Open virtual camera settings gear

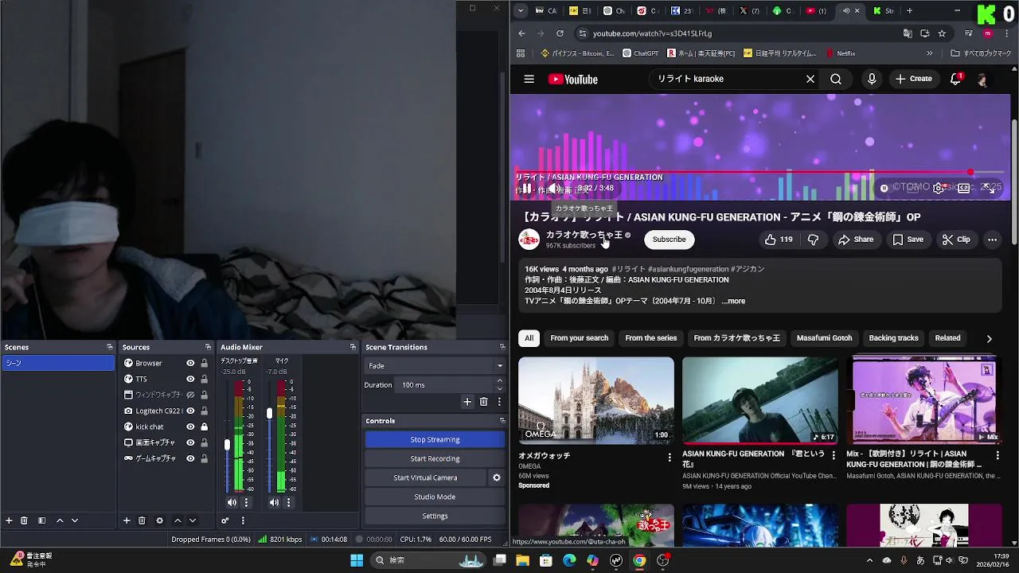pos(497,477)
